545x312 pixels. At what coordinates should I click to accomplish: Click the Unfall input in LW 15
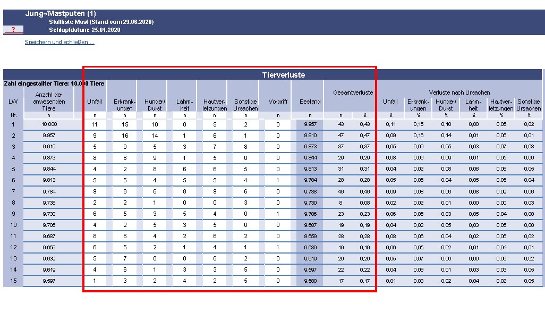coord(95,281)
